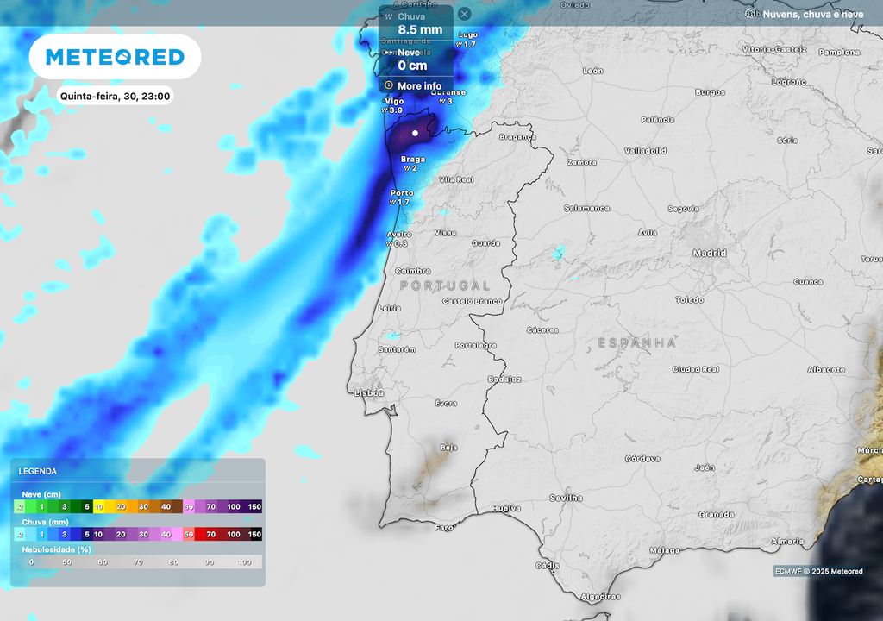The width and height of the screenshot is (883, 621).
Task: Click the Quinta-feira, 30, 23:00 timestamp label
Action: pos(116,95)
